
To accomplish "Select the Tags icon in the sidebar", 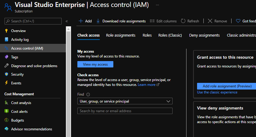I will click(6, 57).
